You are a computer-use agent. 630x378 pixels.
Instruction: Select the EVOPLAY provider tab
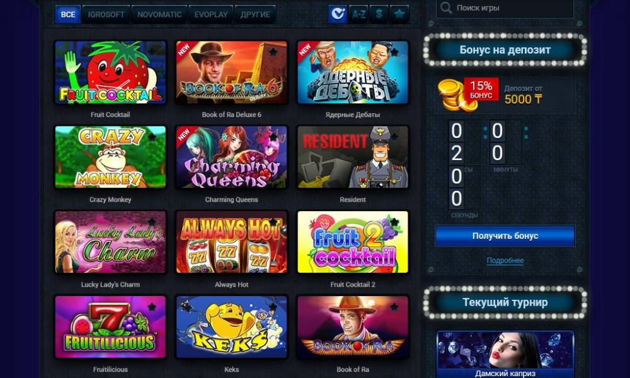point(211,14)
